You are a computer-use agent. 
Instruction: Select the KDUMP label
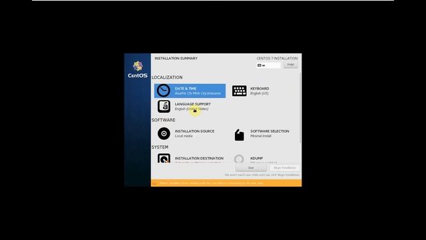pos(256,158)
